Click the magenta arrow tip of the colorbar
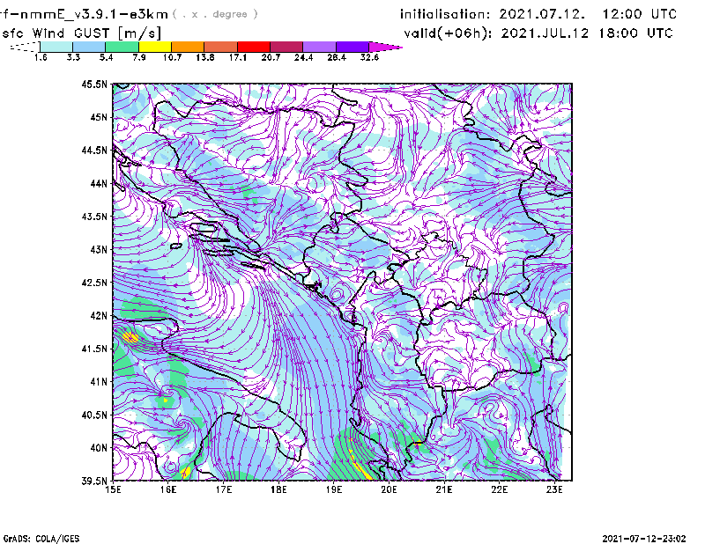 coord(385,47)
